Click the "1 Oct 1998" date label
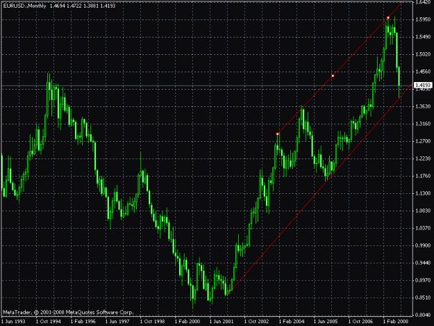This screenshot has width=434, height=326. point(152,322)
